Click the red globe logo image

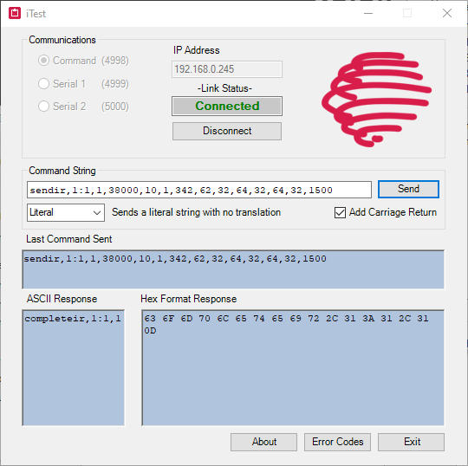(x=376, y=100)
